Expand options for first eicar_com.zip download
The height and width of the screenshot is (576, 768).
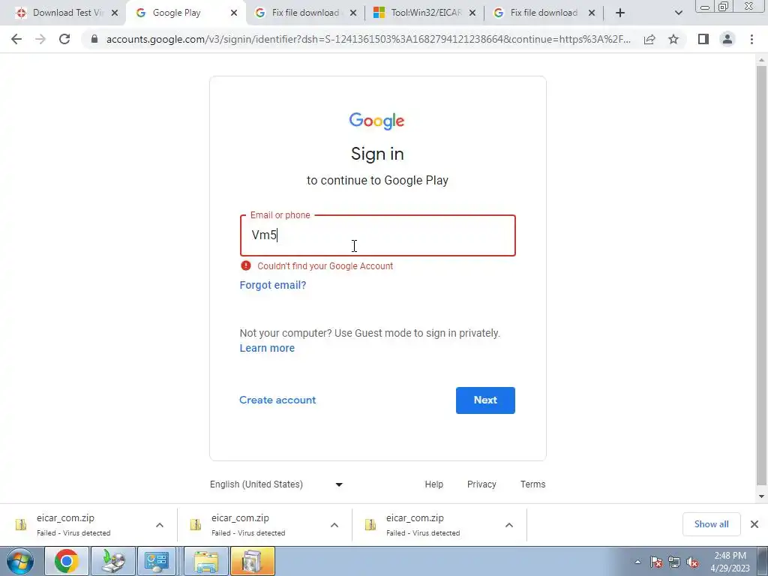coord(160,525)
